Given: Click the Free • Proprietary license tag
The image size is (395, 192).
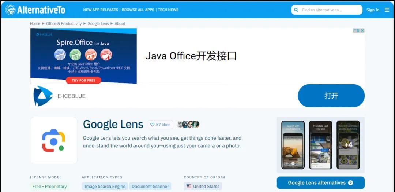Looking at the screenshot, I should tap(49, 186).
